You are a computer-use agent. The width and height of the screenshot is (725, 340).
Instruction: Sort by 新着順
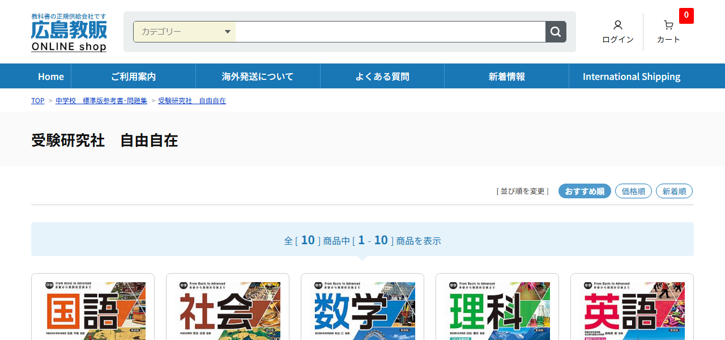click(674, 191)
